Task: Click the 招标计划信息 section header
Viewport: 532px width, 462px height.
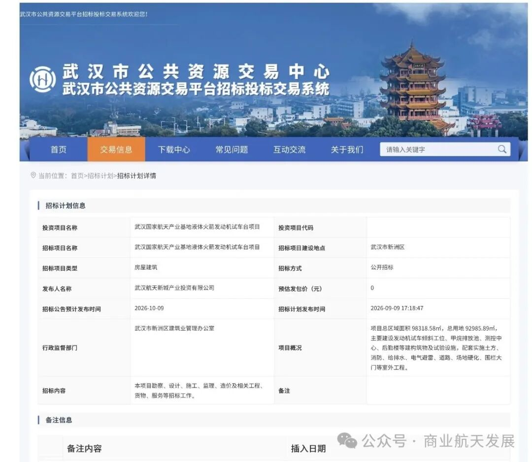Action: [x=66, y=205]
